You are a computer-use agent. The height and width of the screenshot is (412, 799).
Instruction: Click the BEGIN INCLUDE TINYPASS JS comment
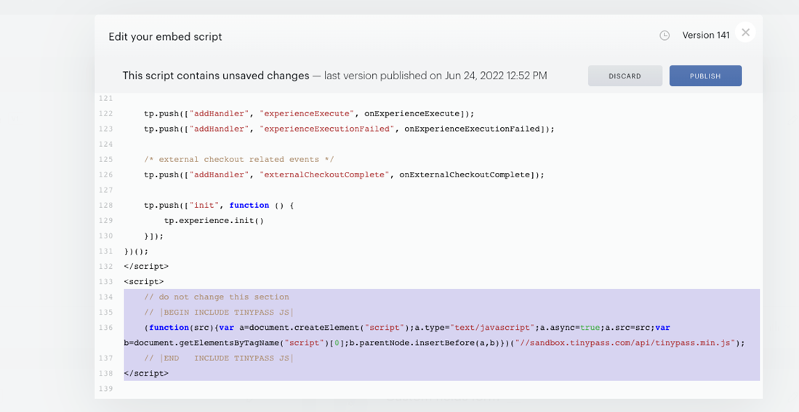[219, 312]
